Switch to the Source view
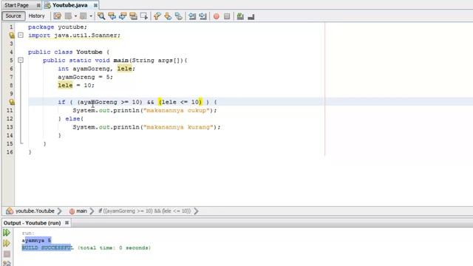473x266 pixels. [13, 16]
